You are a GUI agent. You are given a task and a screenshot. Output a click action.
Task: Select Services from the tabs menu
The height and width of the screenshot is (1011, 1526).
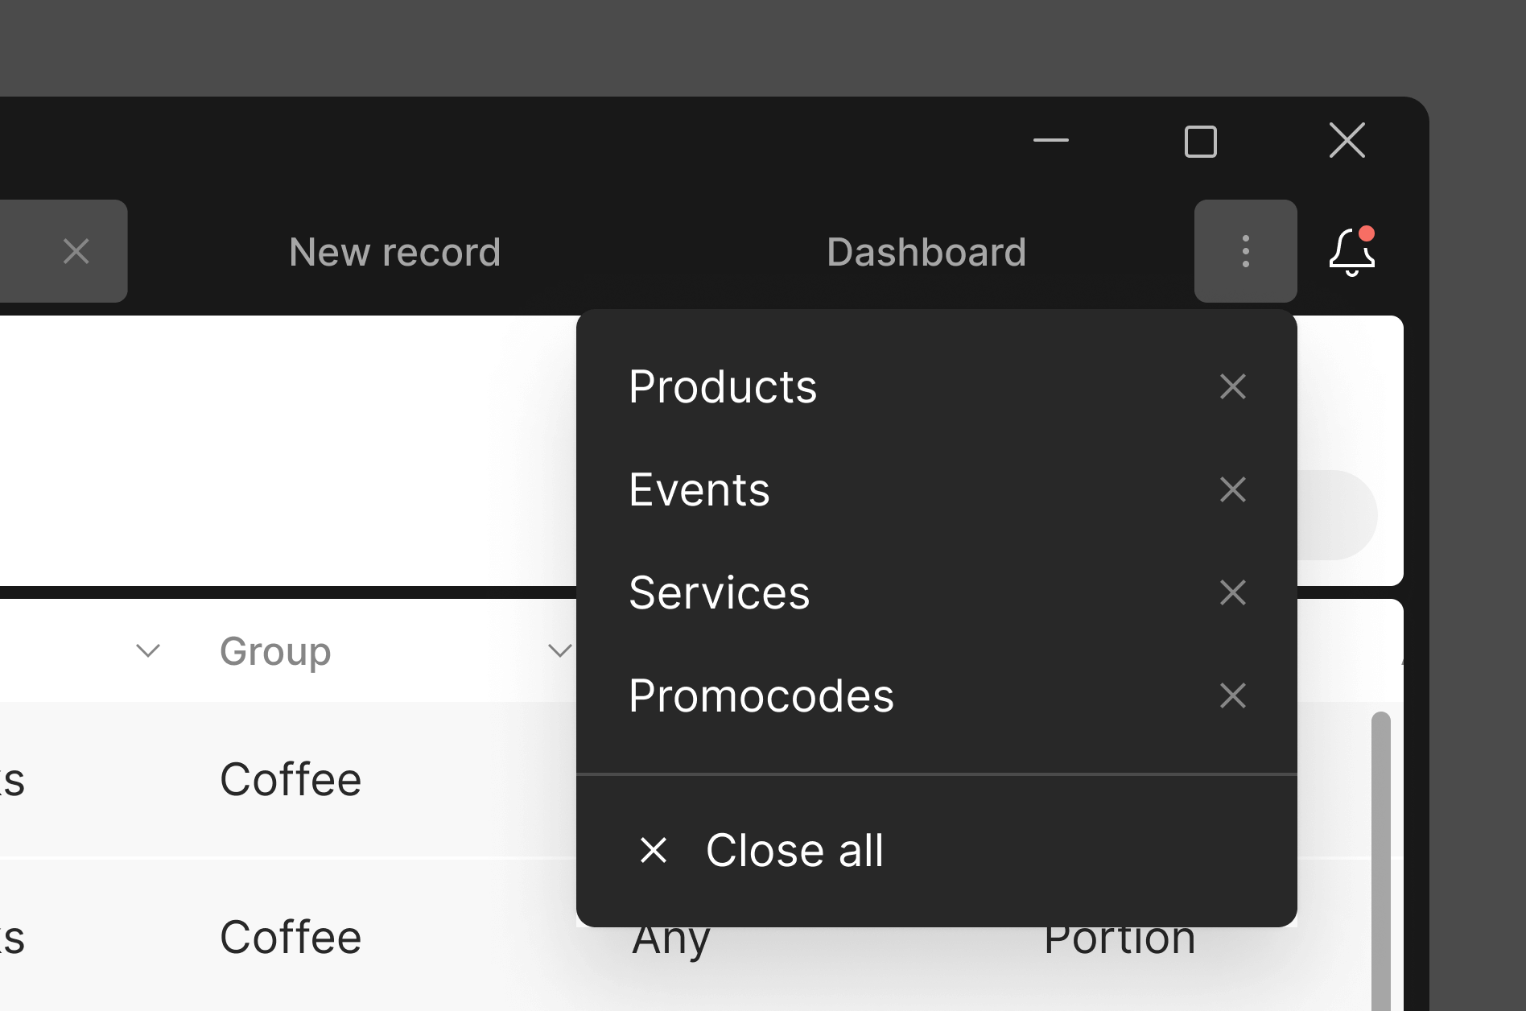pos(719,592)
